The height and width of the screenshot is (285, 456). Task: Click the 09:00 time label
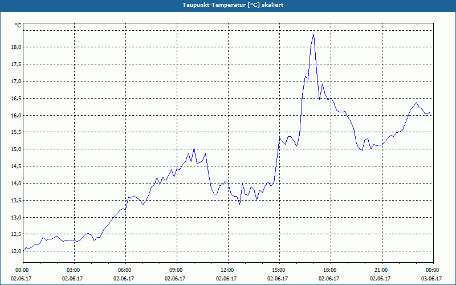177,270
